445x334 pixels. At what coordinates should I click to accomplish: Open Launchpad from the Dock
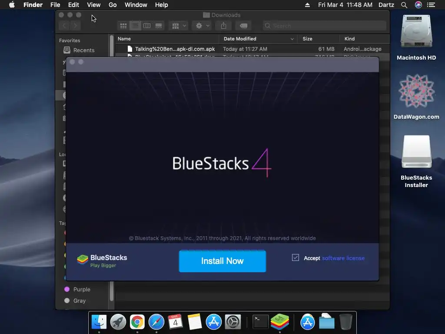(x=118, y=322)
